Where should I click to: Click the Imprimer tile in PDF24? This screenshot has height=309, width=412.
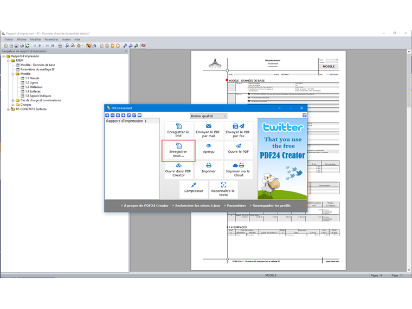tap(208, 170)
